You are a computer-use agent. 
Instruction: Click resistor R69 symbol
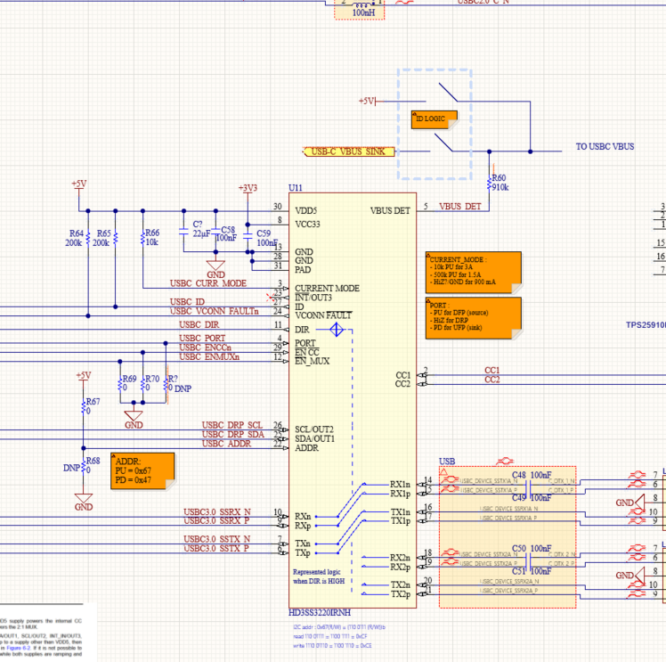(x=120, y=383)
